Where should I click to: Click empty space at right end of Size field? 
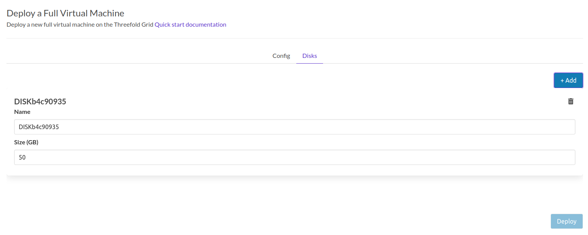pos(535,157)
